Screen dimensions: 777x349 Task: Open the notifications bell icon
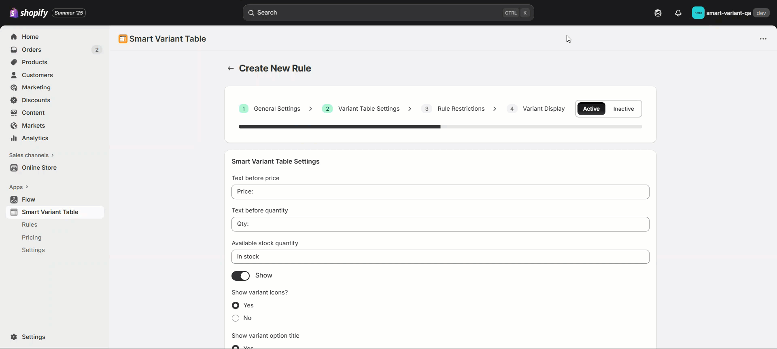click(678, 13)
